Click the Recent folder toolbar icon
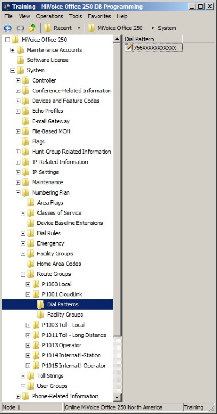Viewport: 217px width, 414px height. [x=48, y=28]
